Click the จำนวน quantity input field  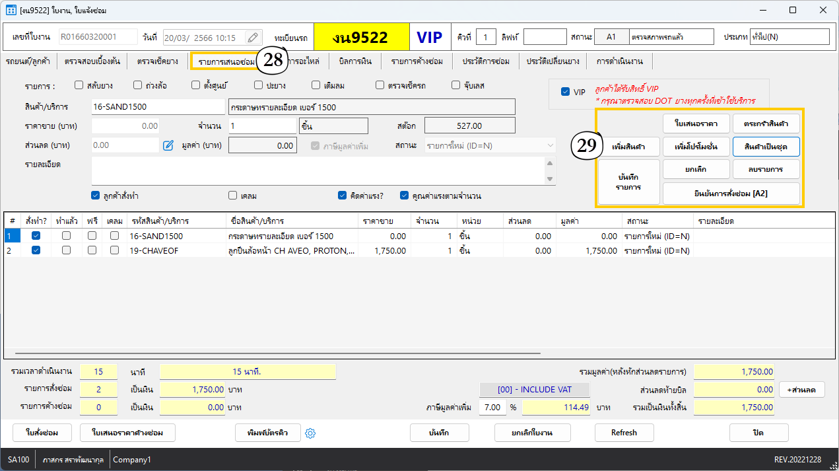point(262,126)
